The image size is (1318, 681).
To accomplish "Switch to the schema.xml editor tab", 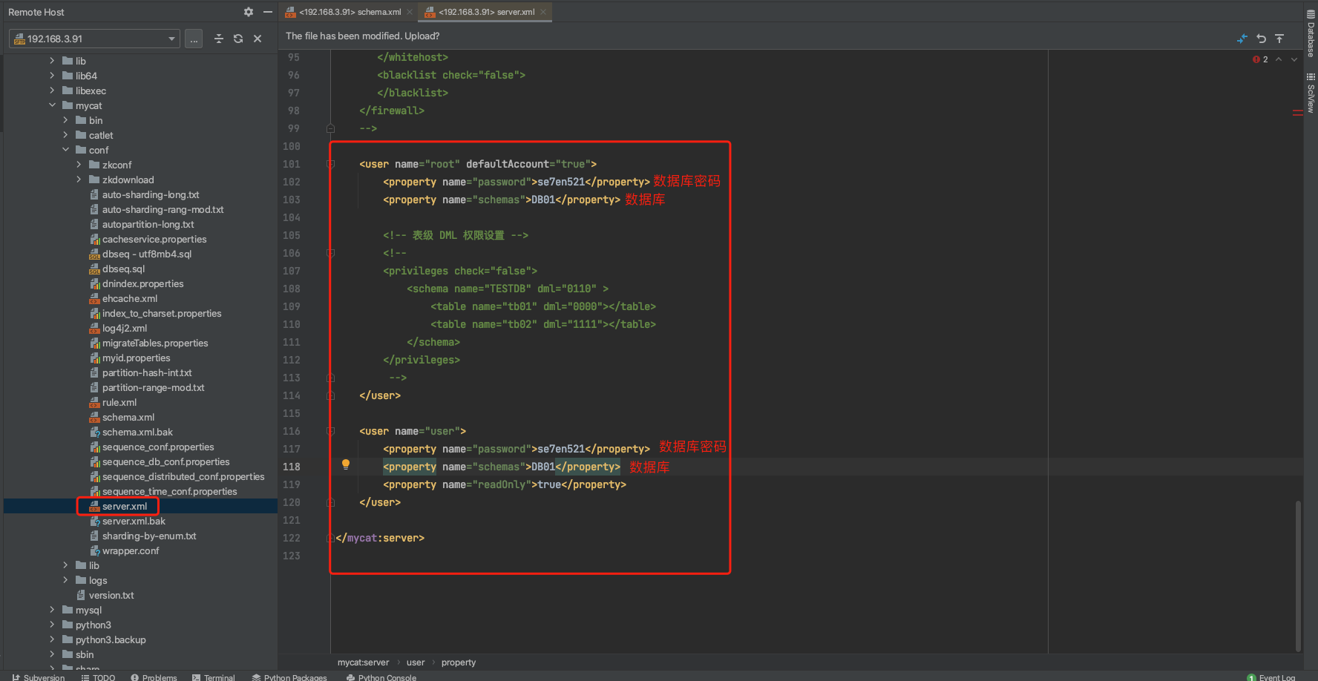I will pyautogui.click(x=349, y=12).
